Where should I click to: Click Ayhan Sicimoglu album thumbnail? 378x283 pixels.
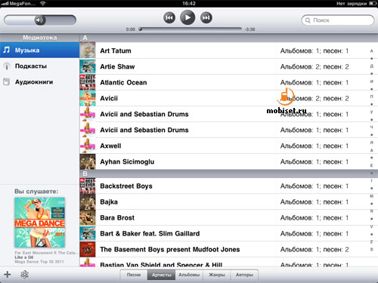[88, 161]
